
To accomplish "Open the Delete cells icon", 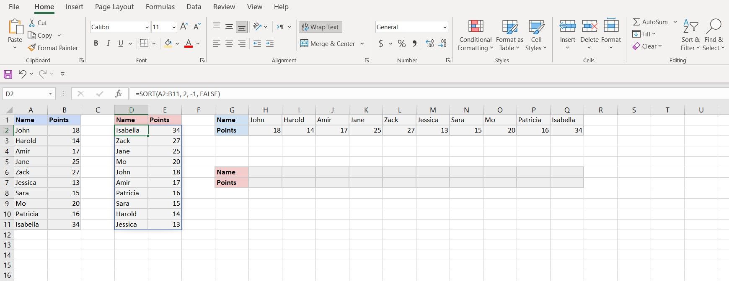I will coord(589,26).
